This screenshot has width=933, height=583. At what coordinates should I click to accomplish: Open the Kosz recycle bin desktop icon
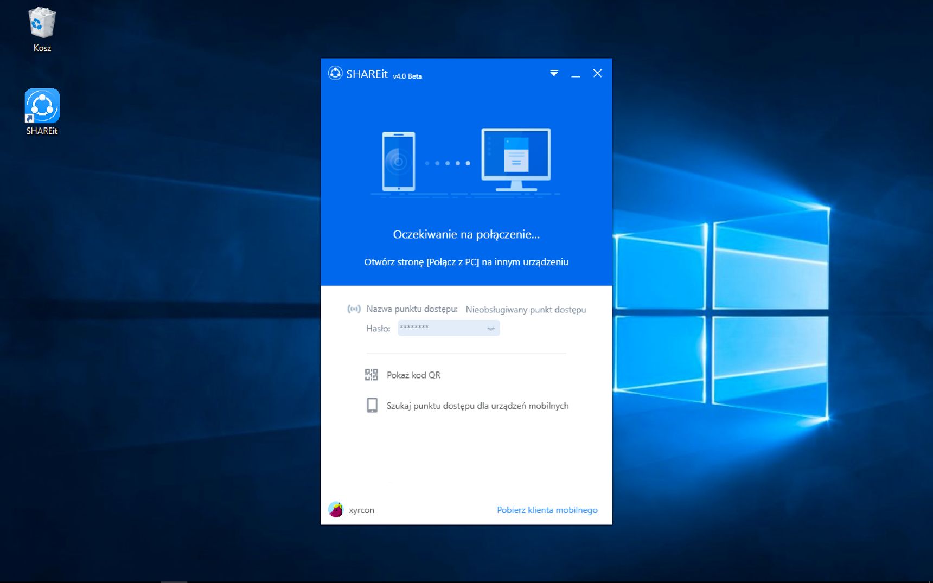pyautogui.click(x=42, y=29)
